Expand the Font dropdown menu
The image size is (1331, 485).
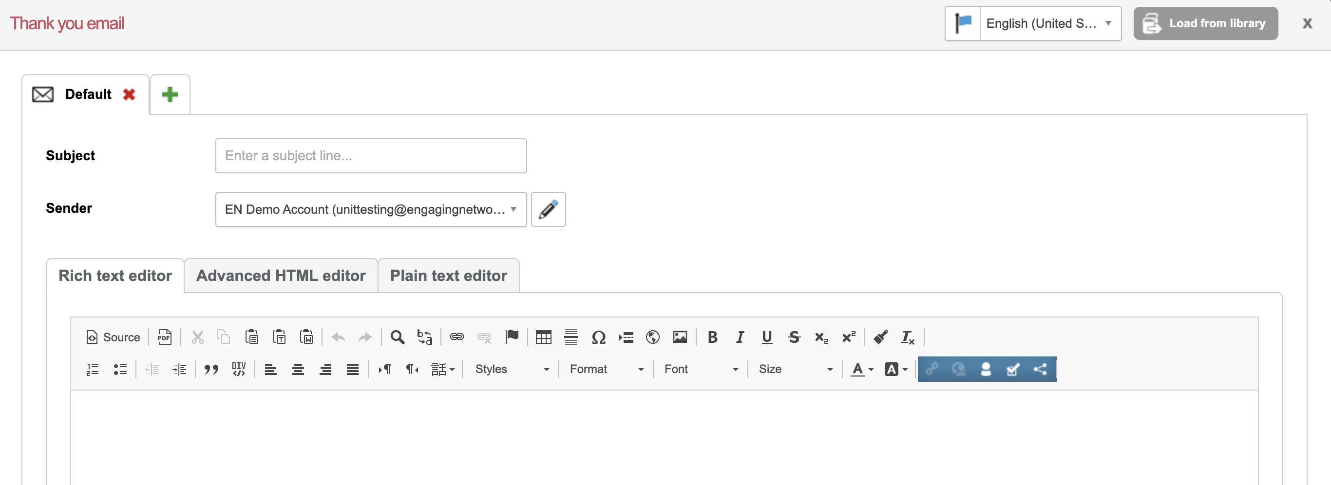700,369
